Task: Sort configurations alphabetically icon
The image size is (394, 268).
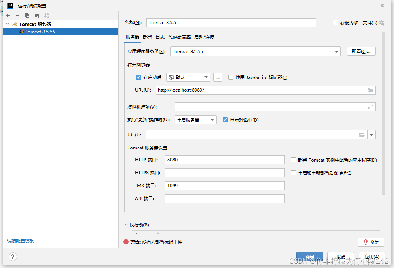Action: pyautogui.click(x=46, y=16)
